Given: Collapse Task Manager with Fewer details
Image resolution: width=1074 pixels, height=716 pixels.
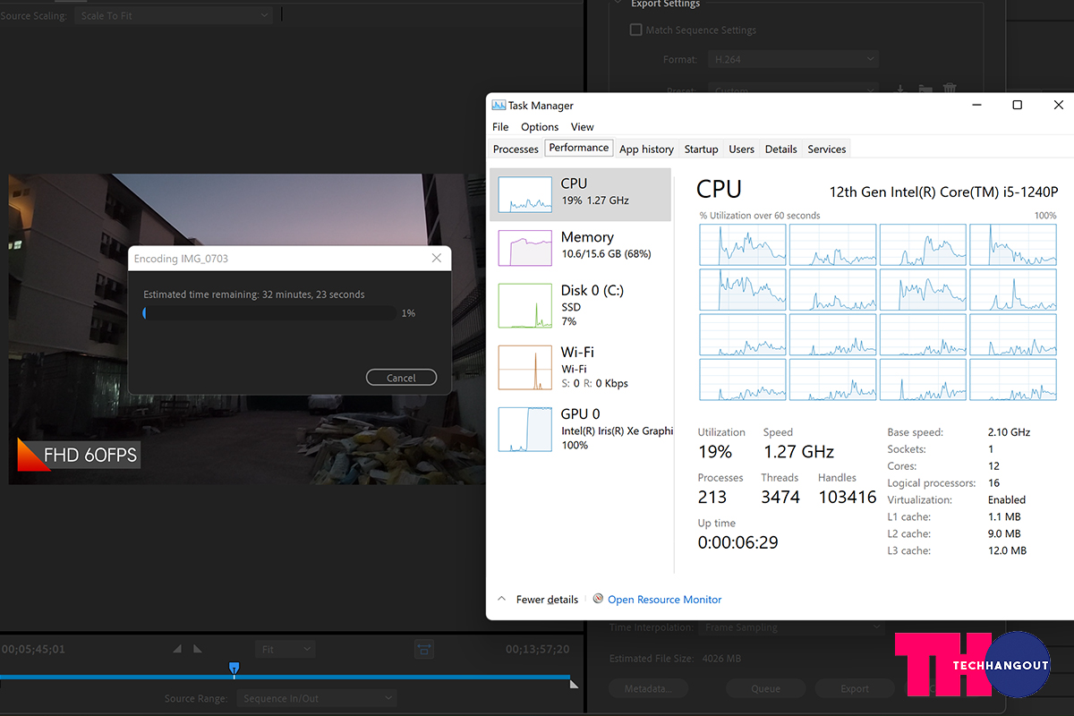Looking at the screenshot, I should 537,599.
